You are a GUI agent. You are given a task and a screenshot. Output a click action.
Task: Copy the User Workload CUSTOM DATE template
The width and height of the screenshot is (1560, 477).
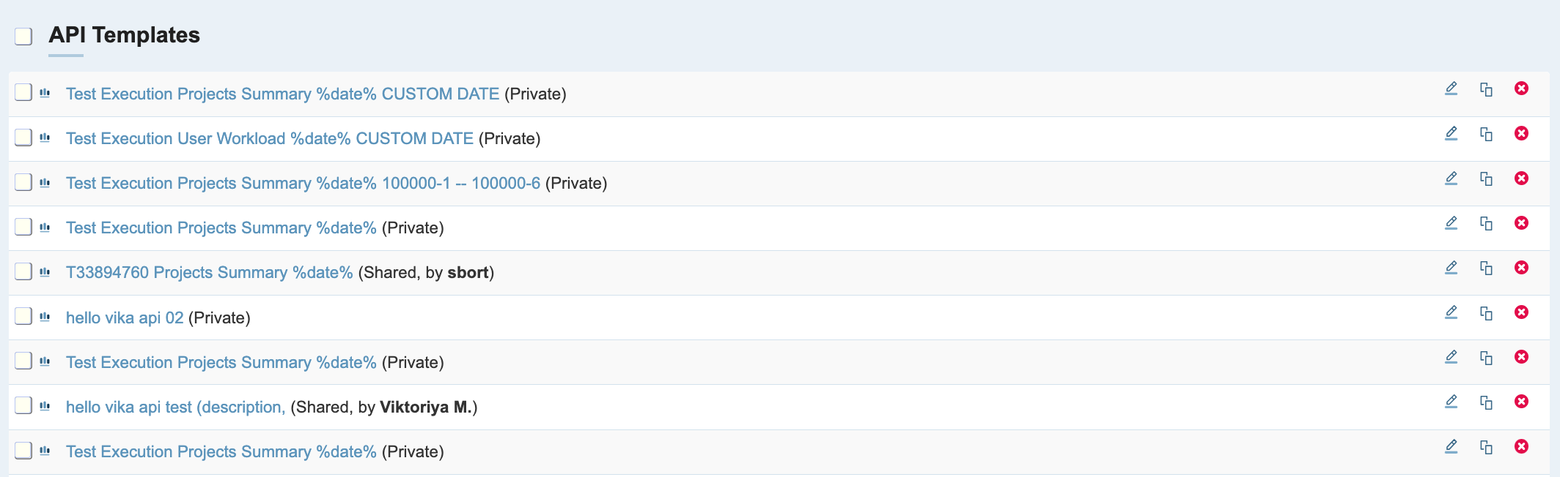[x=1486, y=134]
